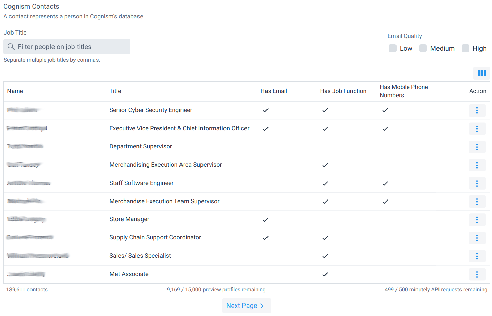Image resolution: width=492 pixels, height=316 pixels.
Task: Click the Email Quality label
Action: [x=404, y=36]
